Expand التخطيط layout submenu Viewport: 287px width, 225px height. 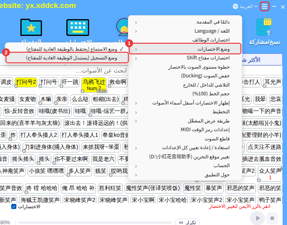185,112
